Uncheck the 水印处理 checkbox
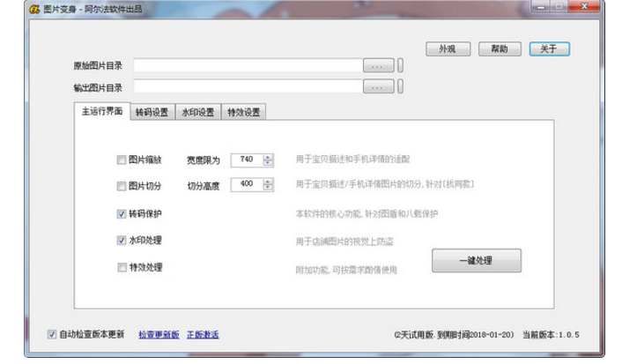 [x=121, y=240]
